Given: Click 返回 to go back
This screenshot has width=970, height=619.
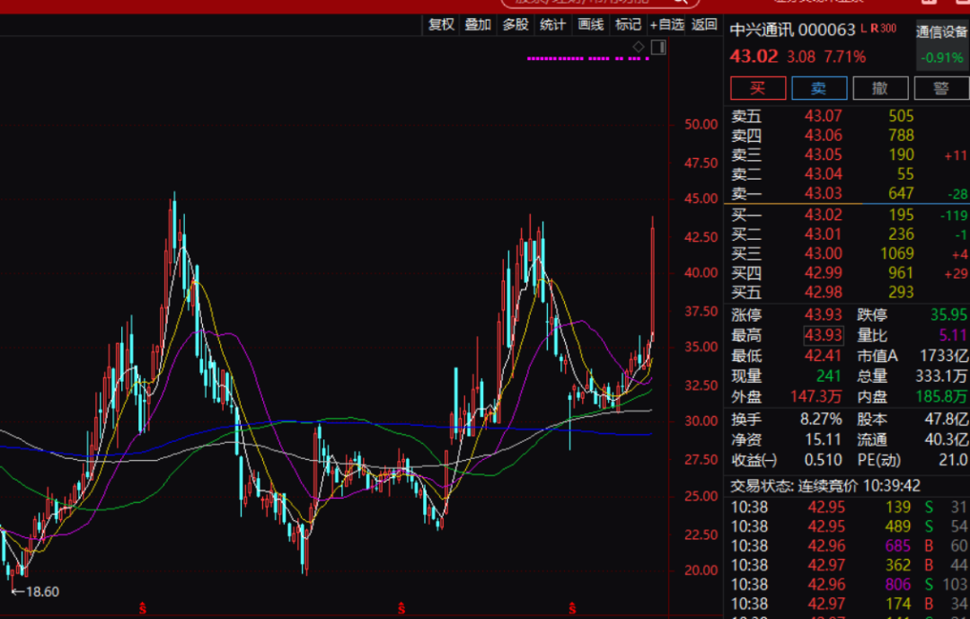Looking at the screenshot, I should [705, 25].
